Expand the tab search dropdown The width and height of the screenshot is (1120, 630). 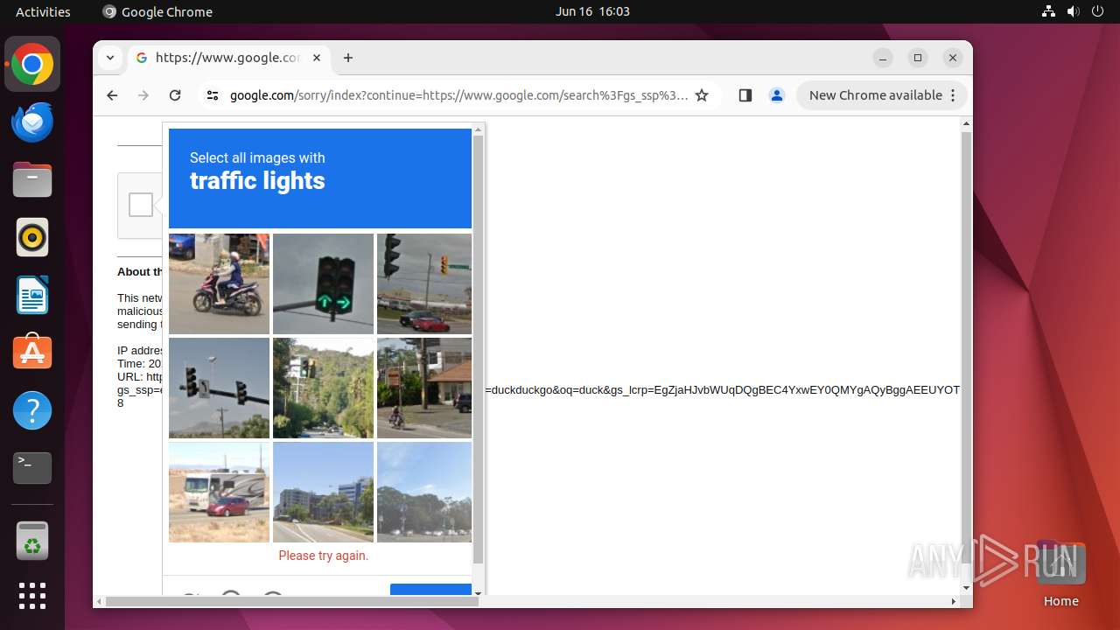click(x=110, y=58)
